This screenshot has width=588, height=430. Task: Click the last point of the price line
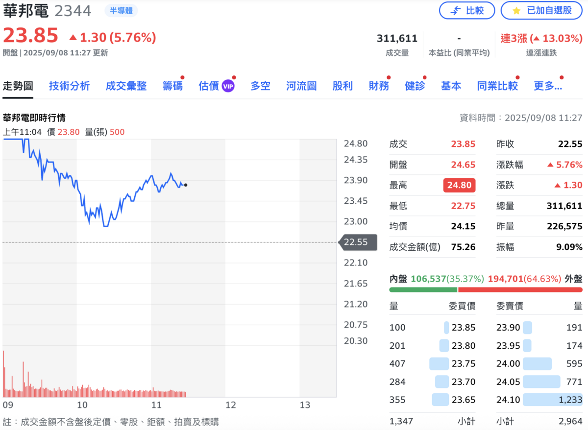[x=185, y=185]
